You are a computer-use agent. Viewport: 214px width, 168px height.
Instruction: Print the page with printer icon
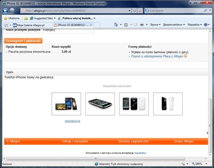[142, 24]
